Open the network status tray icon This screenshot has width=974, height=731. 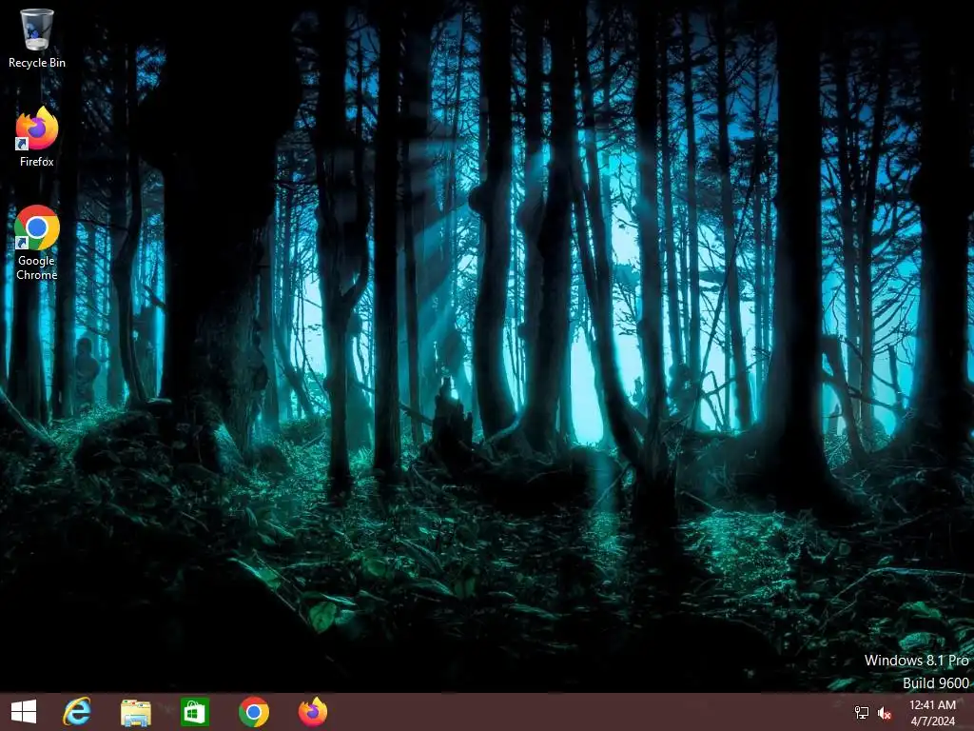coord(862,713)
